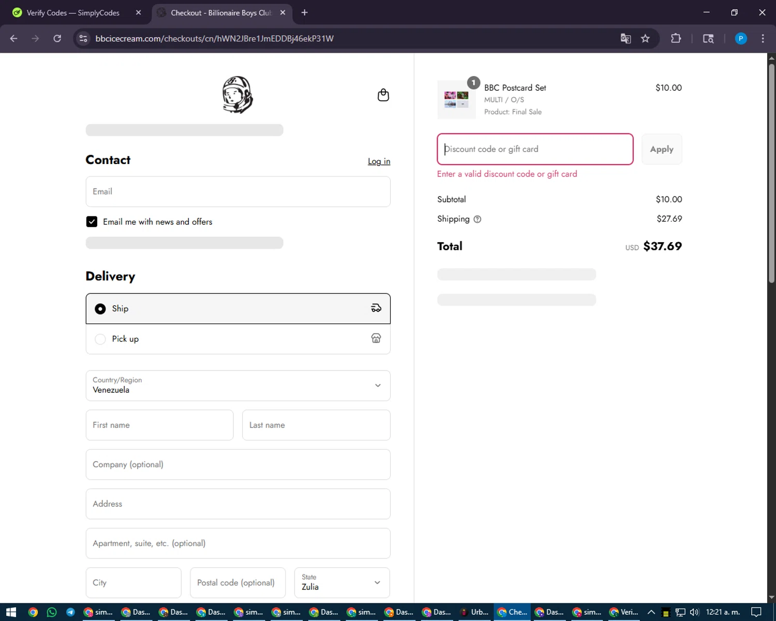The height and width of the screenshot is (621, 776).
Task: Switch to the 'Urb...' taskbar window
Action: 474,612
